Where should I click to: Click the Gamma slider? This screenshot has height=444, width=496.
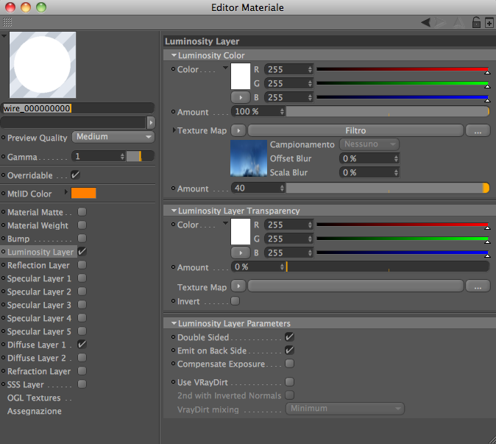[140, 156]
